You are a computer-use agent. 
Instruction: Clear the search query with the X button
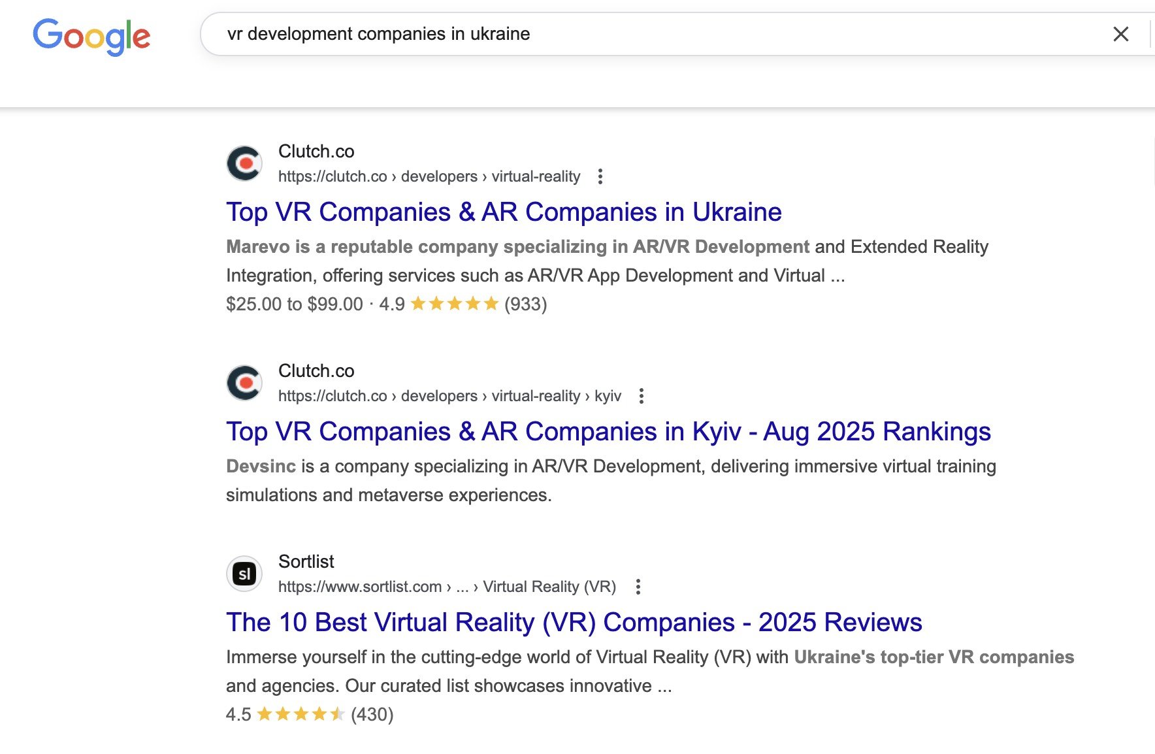click(1120, 34)
